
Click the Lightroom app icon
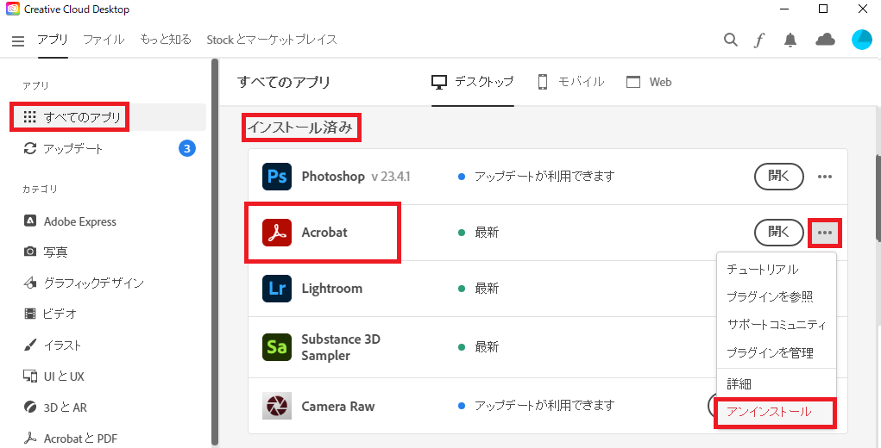[276, 289]
